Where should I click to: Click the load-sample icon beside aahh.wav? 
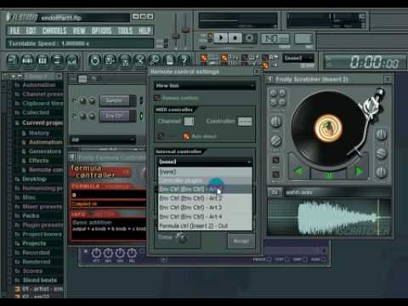(x=275, y=192)
